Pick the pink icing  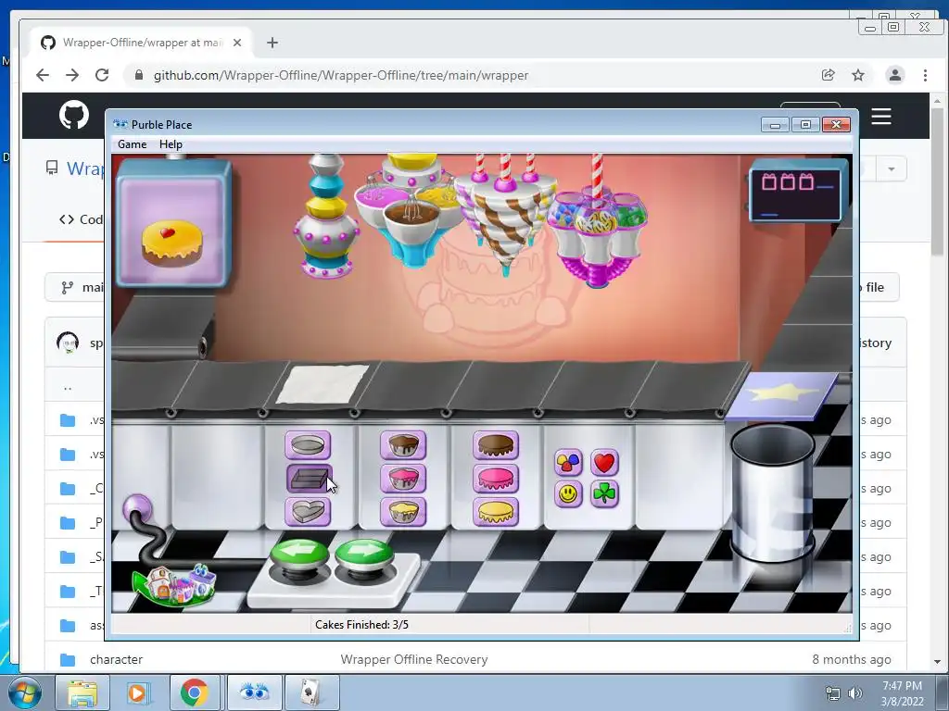(496, 479)
